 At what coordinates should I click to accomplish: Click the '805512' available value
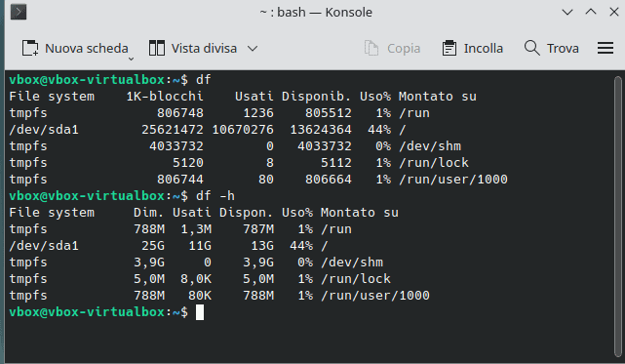pos(329,113)
